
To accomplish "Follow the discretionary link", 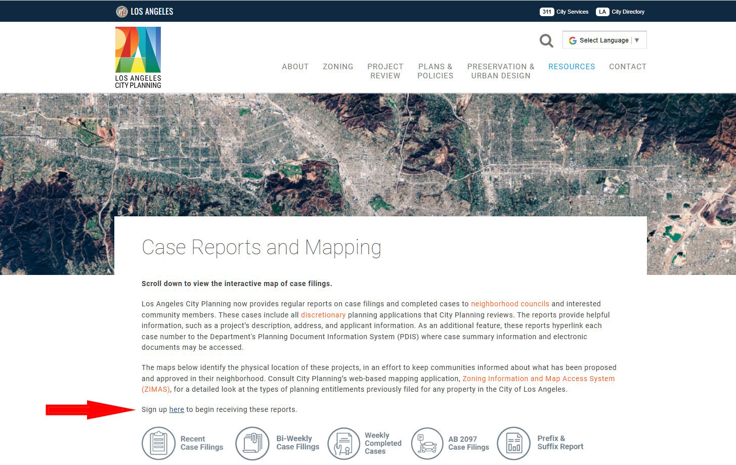I will 323,315.
